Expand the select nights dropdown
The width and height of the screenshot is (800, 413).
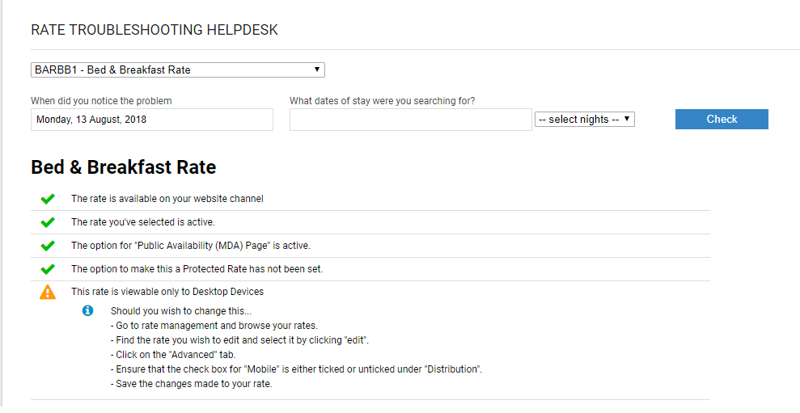click(585, 120)
